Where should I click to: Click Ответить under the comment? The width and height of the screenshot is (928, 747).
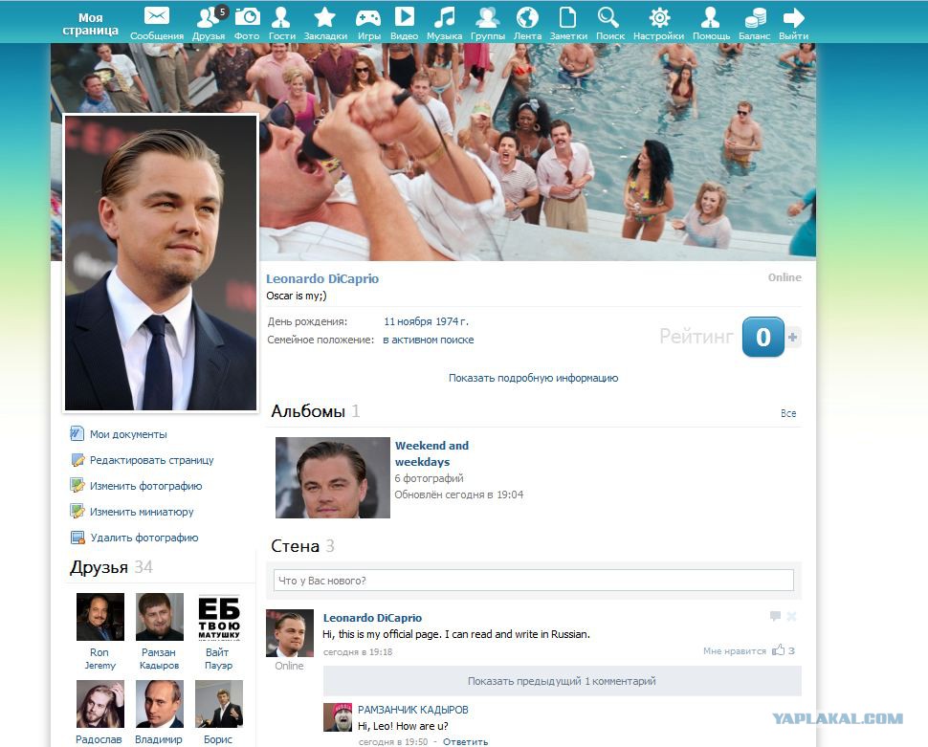[x=465, y=741]
